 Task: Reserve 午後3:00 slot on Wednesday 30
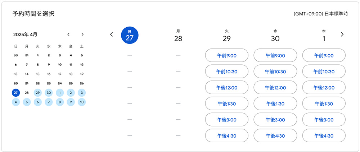pos(275,120)
